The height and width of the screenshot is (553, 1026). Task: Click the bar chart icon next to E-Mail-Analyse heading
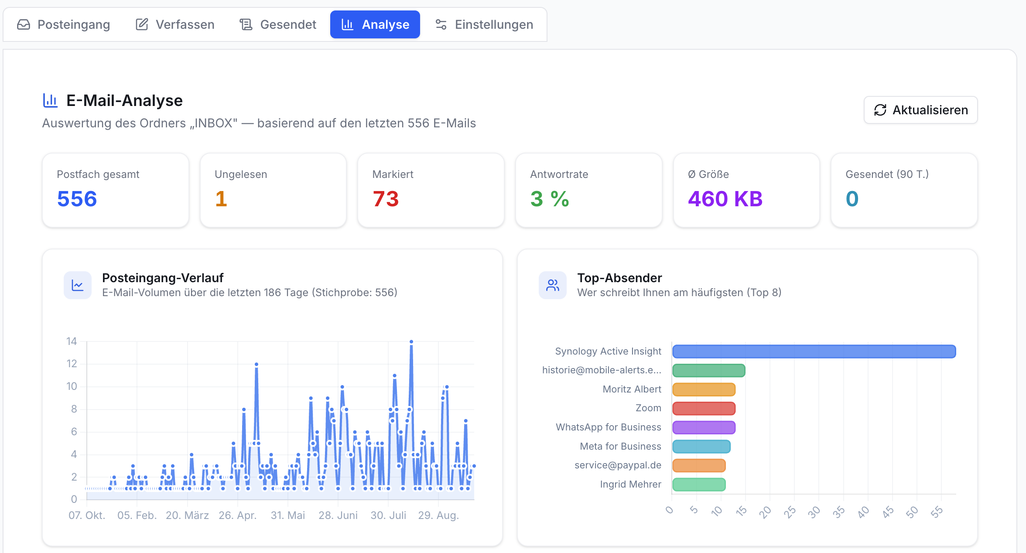(x=50, y=100)
